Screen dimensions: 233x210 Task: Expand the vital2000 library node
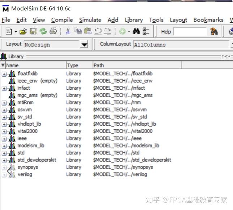pyautogui.click(x=4, y=131)
